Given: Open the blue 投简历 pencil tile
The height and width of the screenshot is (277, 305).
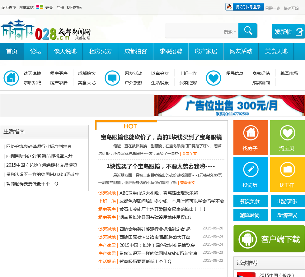Looking at the screenshot, I should click(x=251, y=174).
